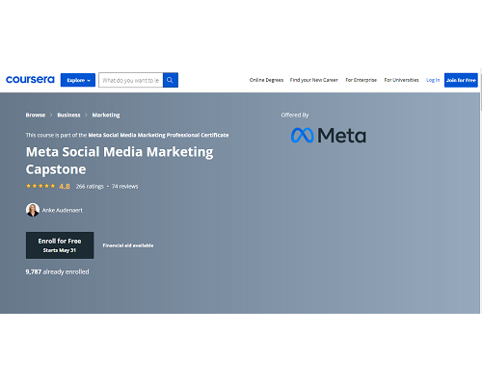Click the Meta logo
The height and width of the screenshot is (385, 482).
click(x=329, y=135)
